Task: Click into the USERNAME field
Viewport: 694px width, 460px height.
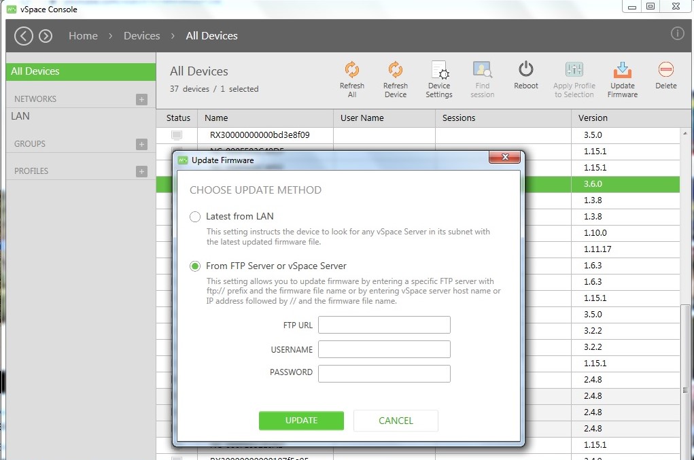Action: coord(384,349)
